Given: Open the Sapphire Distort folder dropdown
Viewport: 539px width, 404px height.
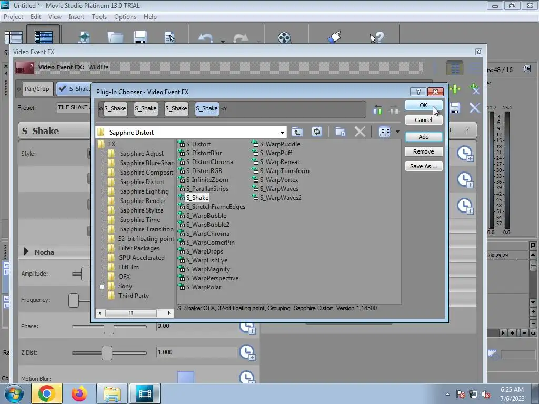Looking at the screenshot, I should point(282,132).
